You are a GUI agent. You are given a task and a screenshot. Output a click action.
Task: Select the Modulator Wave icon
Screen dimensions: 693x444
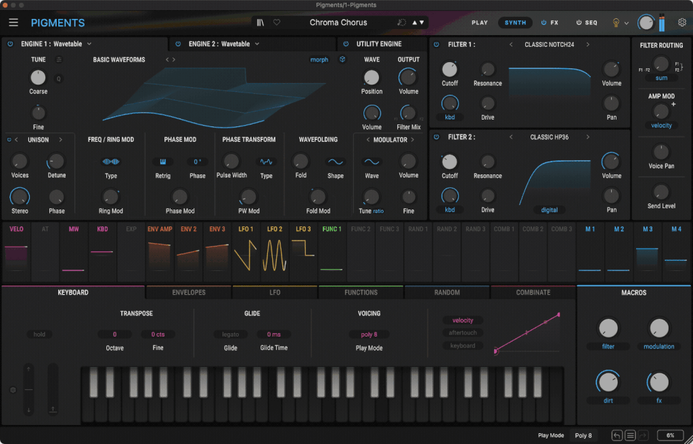pos(372,162)
